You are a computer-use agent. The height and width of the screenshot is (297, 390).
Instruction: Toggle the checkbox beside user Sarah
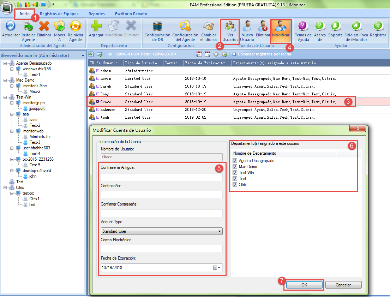[x=98, y=86]
